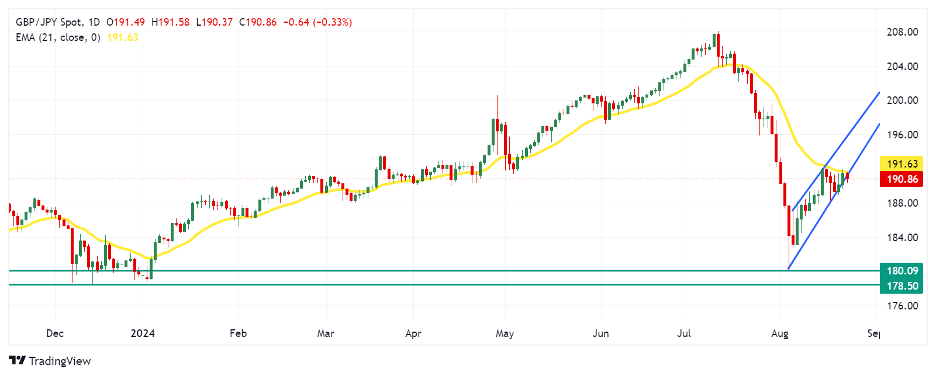Click the Dec label on time axis
The height and width of the screenshot is (376, 936).
click(55, 333)
